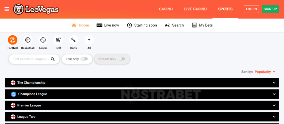Select the Tennis sport icon
The width and height of the screenshot is (284, 124).
pyautogui.click(x=43, y=40)
